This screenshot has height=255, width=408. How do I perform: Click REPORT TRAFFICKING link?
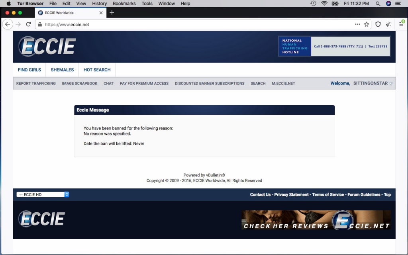pyautogui.click(x=36, y=83)
